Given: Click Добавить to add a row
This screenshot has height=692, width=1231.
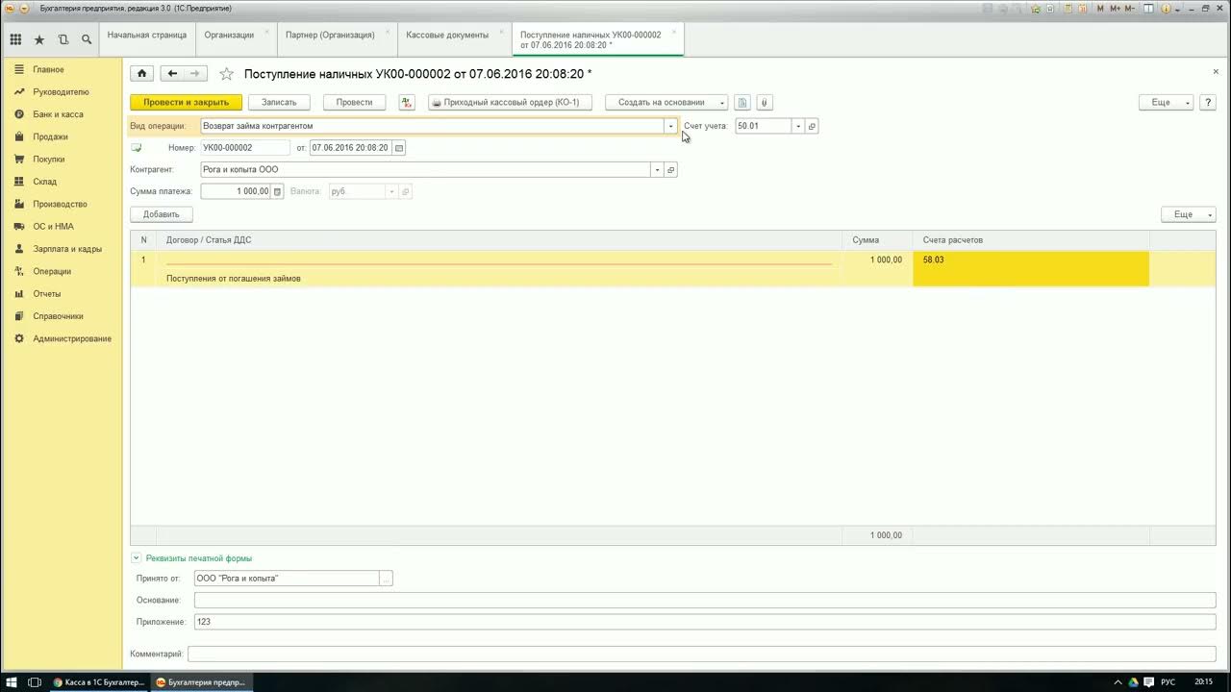Looking at the screenshot, I should coord(162,214).
